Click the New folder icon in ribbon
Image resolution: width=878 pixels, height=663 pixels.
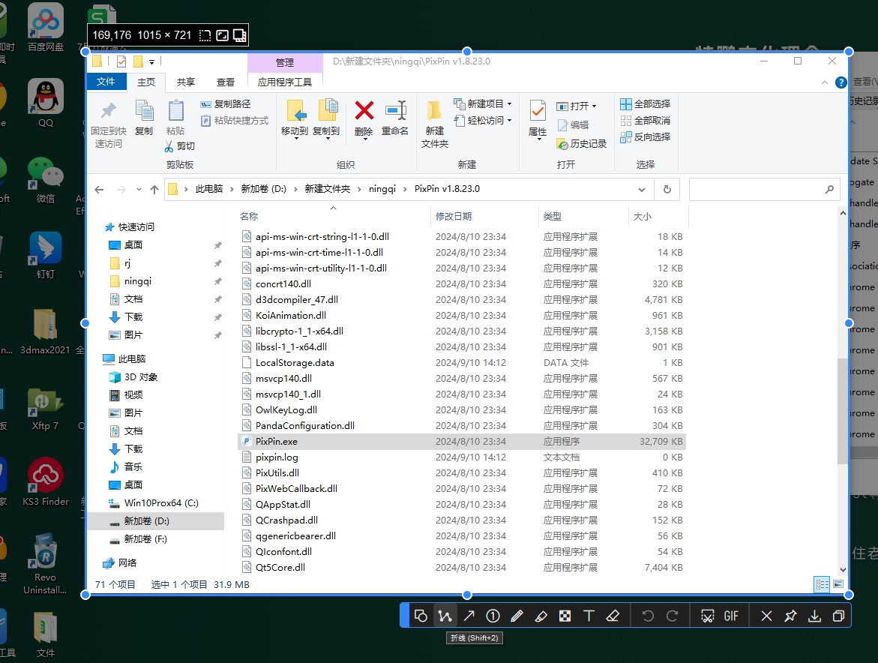pyautogui.click(x=434, y=111)
